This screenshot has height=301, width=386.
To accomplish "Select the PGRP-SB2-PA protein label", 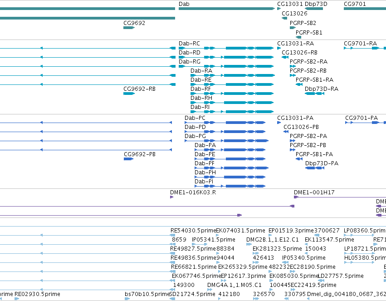I will (308, 136).
